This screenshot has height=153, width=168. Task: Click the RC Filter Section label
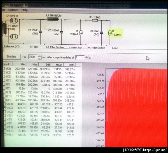[96, 48]
